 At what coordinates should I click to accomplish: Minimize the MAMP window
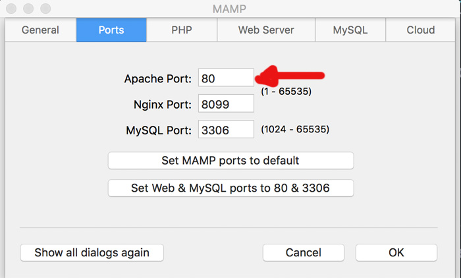pos(28,9)
